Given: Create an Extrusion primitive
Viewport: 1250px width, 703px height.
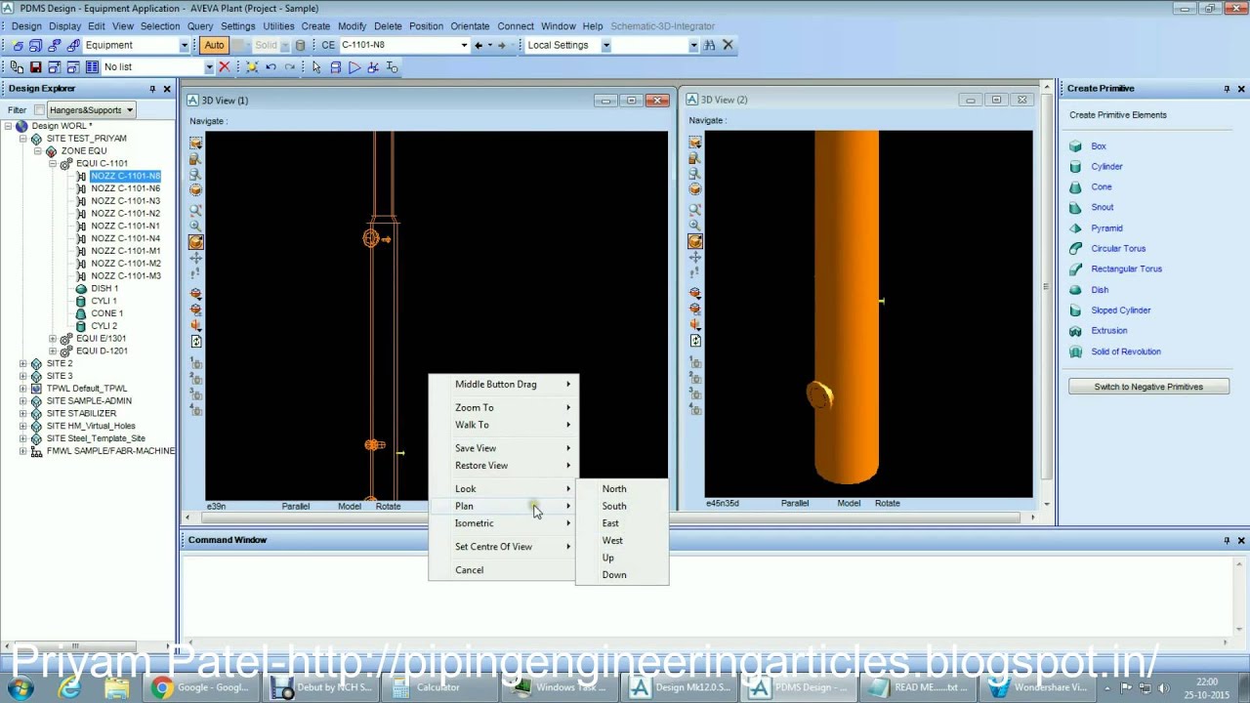Looking at the screenshot, I should [1108, 331].
